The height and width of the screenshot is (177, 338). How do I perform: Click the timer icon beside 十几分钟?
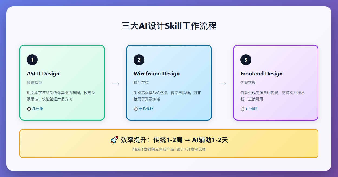[135, 108]
